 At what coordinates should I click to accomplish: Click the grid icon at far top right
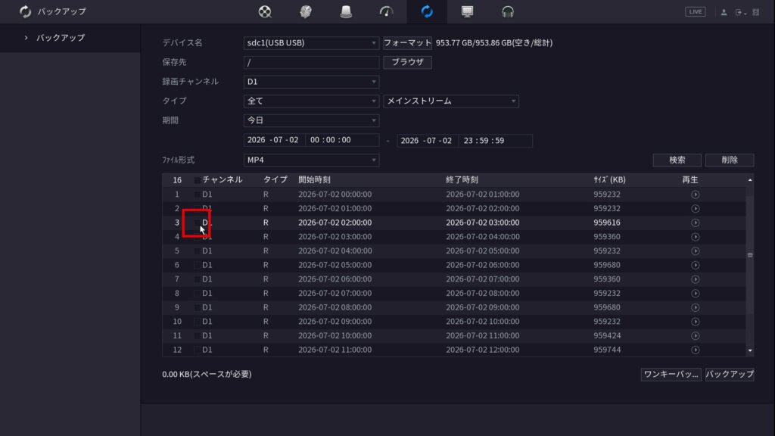(756, 12)
